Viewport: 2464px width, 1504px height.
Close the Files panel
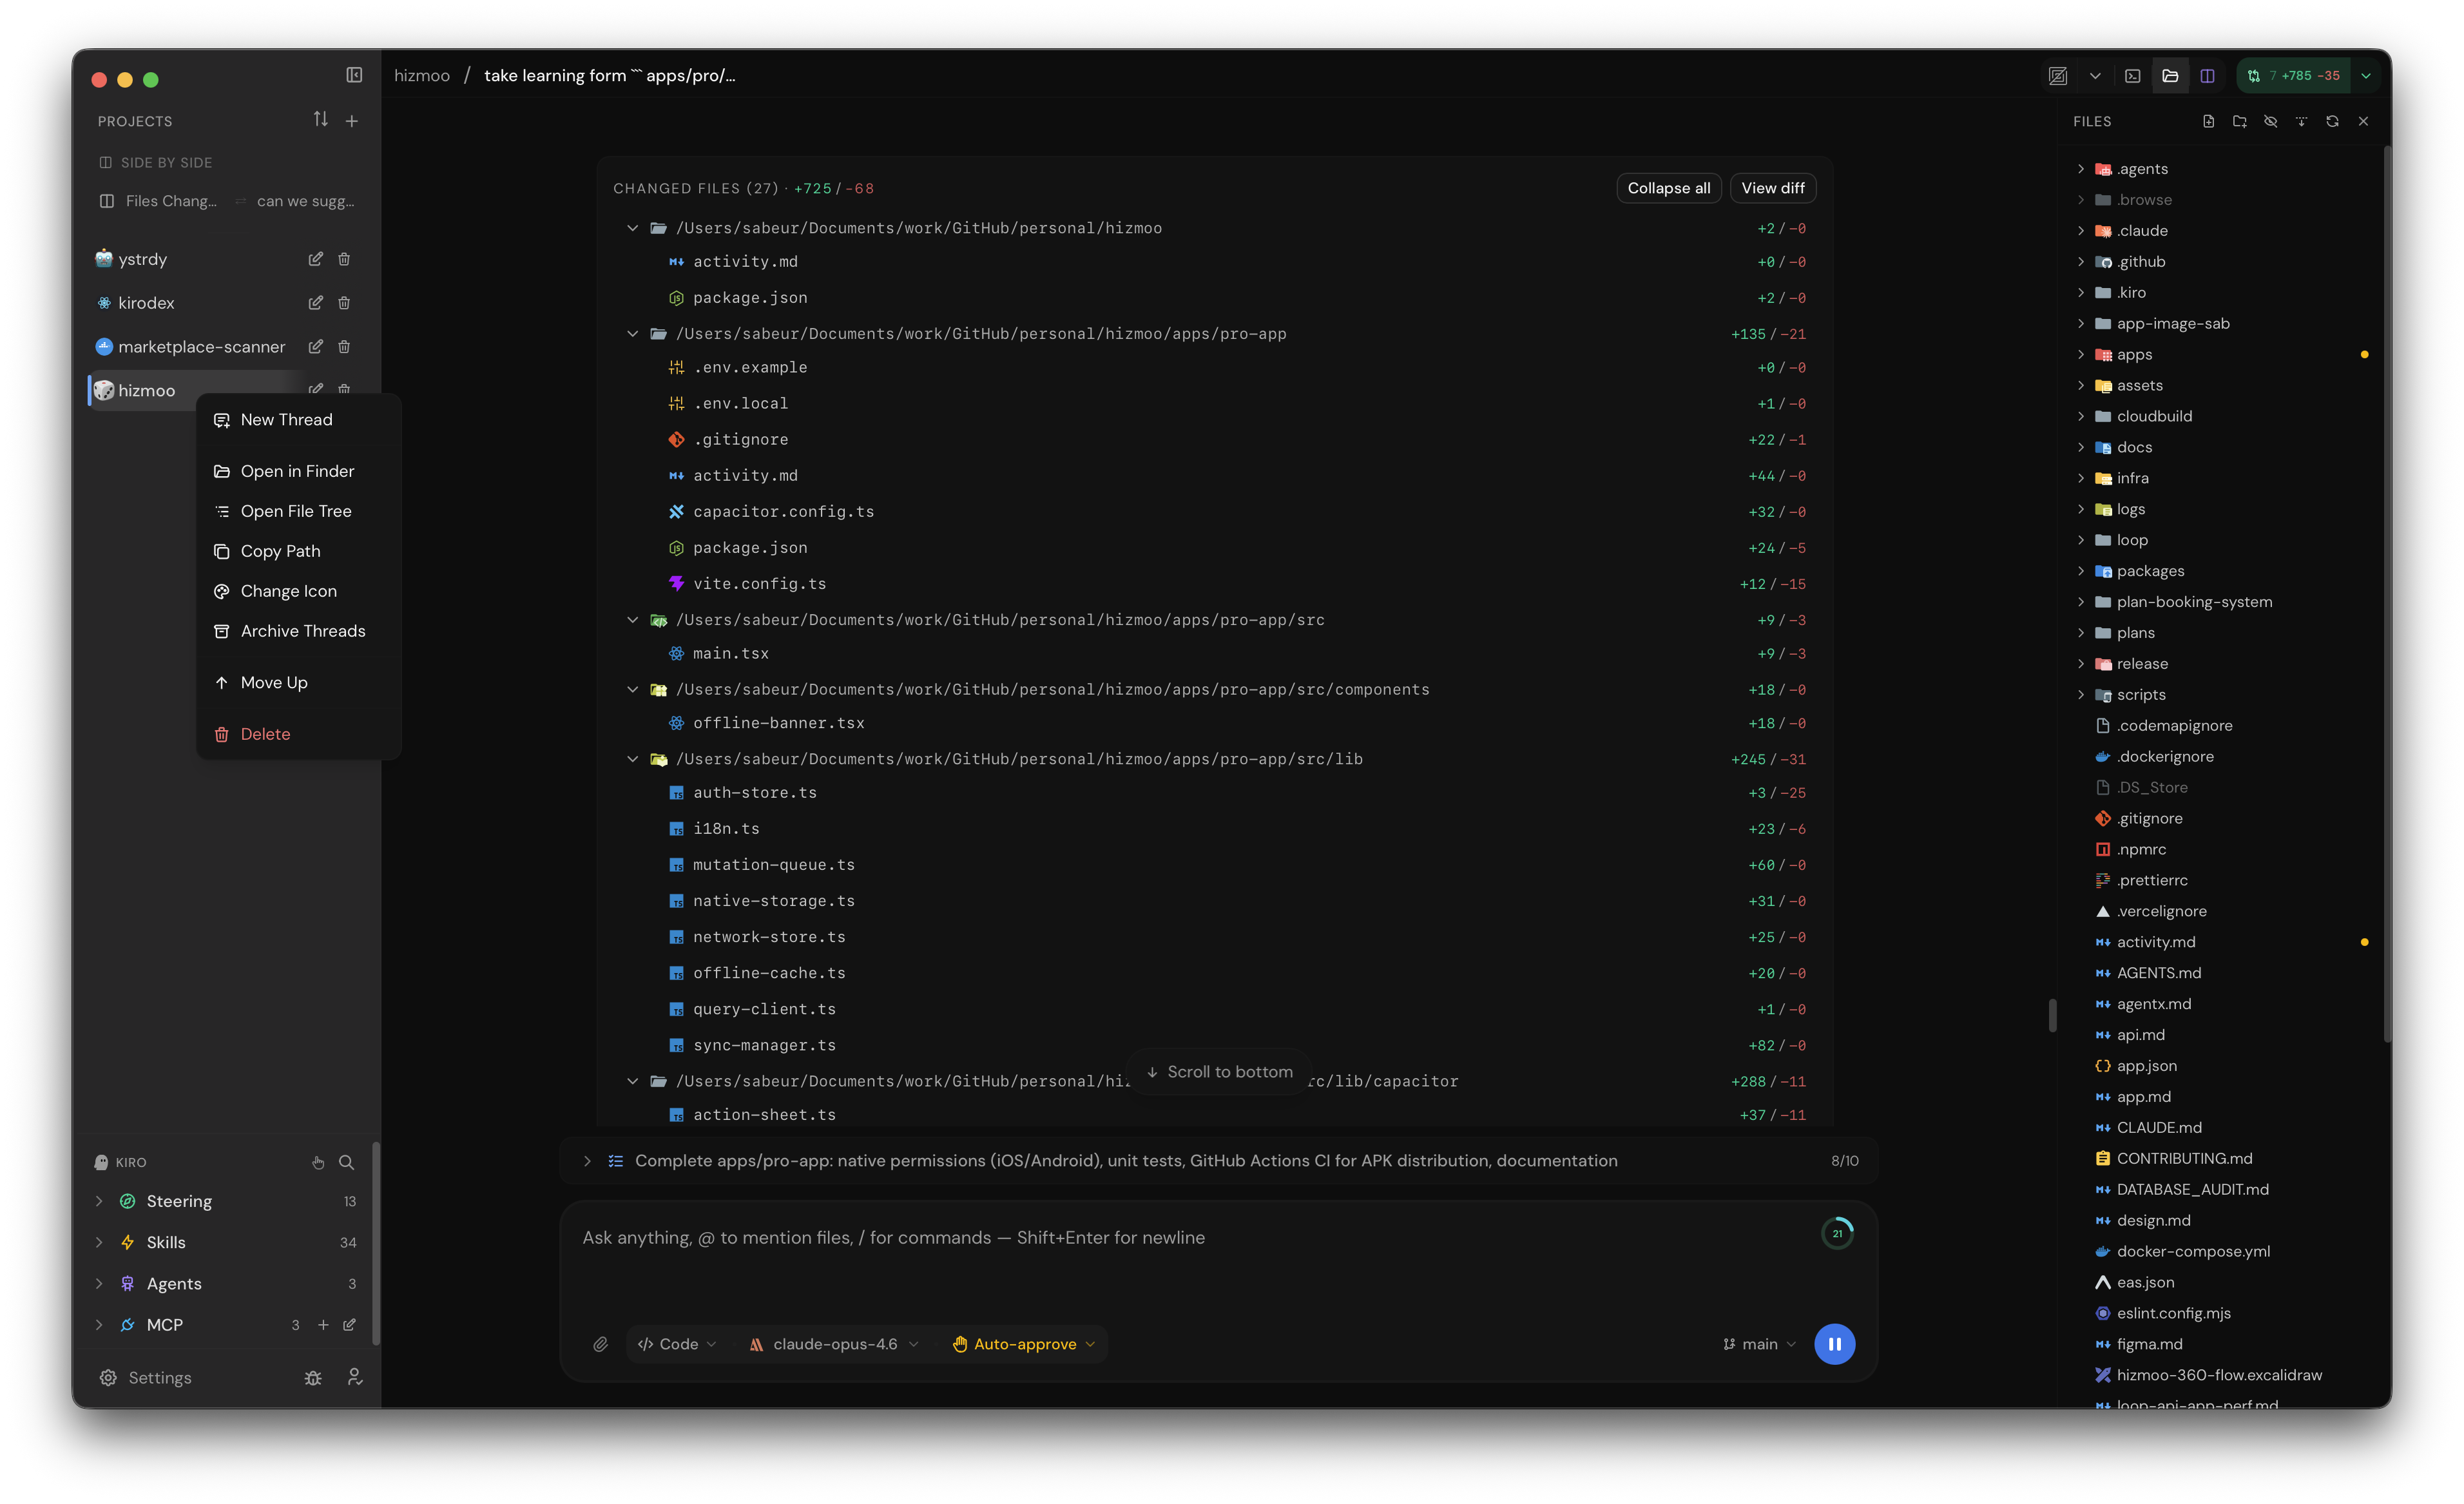(x=2363, y=121)
